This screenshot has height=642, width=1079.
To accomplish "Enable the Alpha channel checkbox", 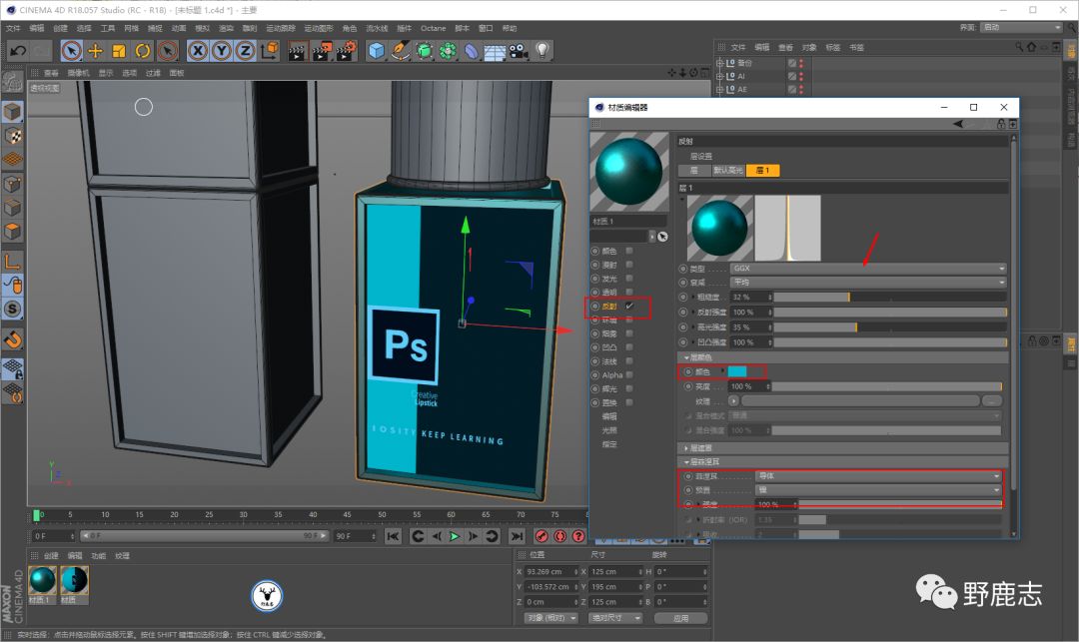I will 628,374.
